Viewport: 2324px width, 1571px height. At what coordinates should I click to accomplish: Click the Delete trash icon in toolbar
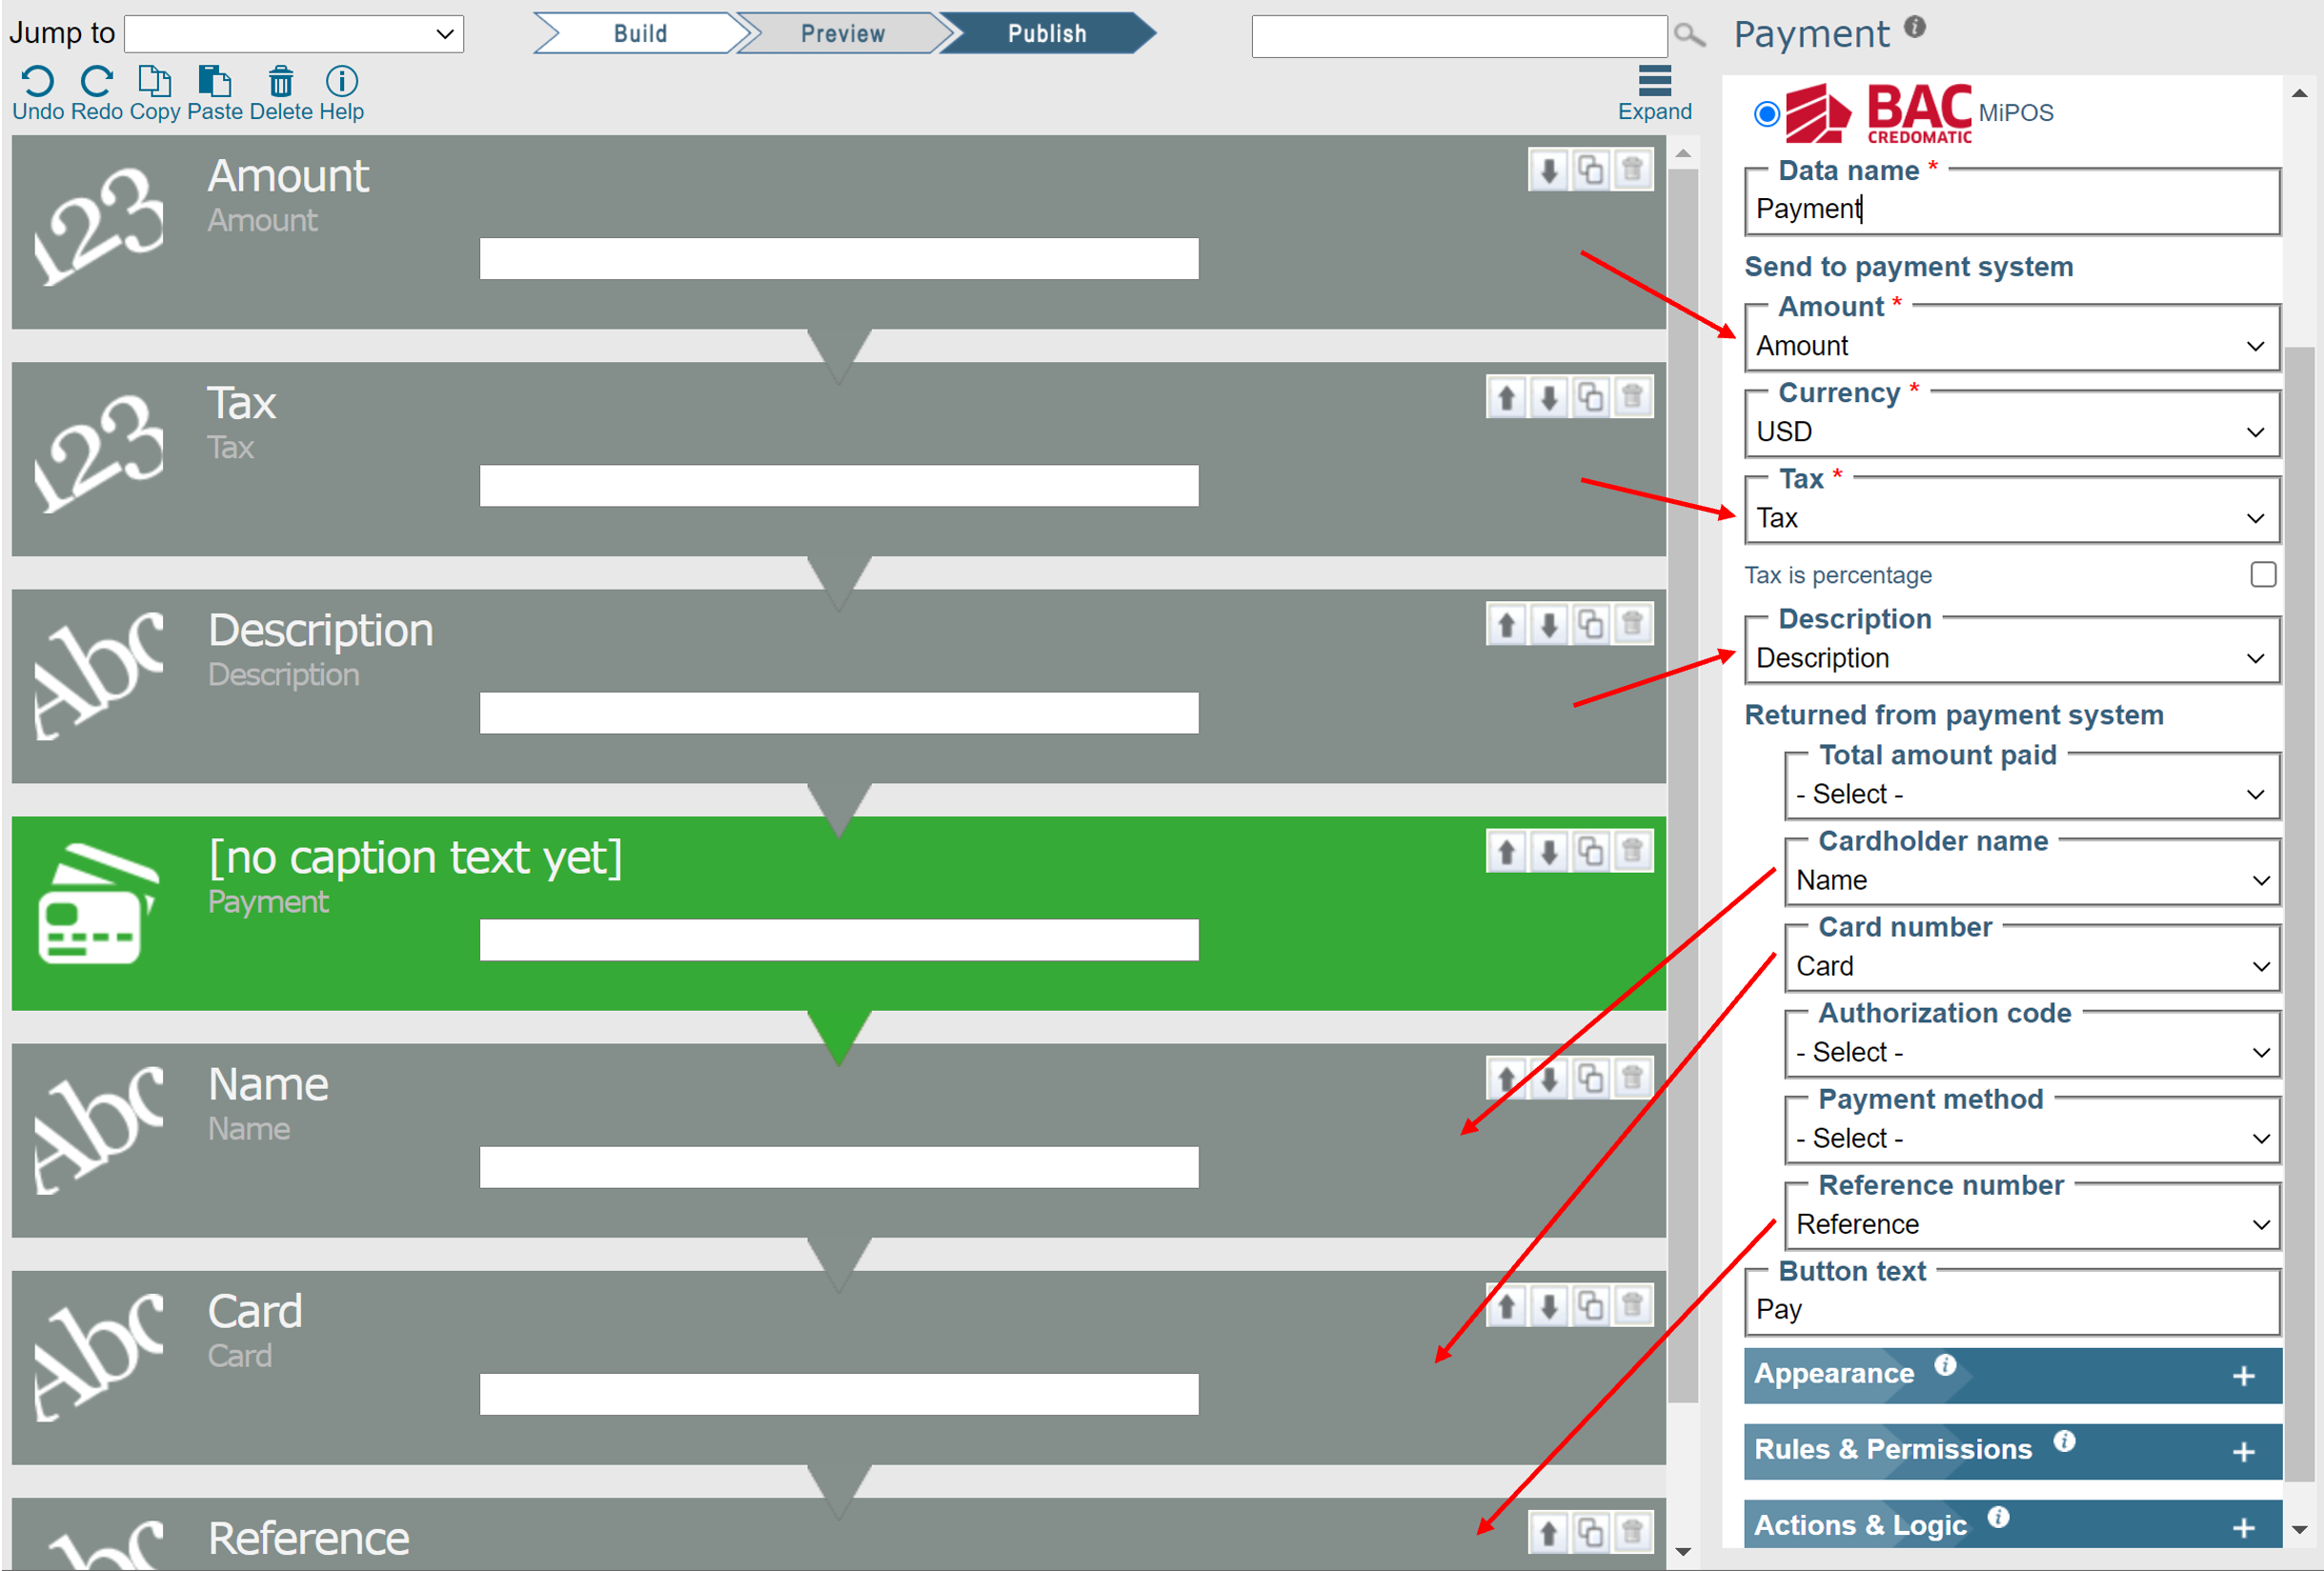[x=281, y=81]
